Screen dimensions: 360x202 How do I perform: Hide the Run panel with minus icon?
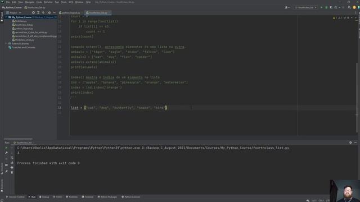(355, 143)
